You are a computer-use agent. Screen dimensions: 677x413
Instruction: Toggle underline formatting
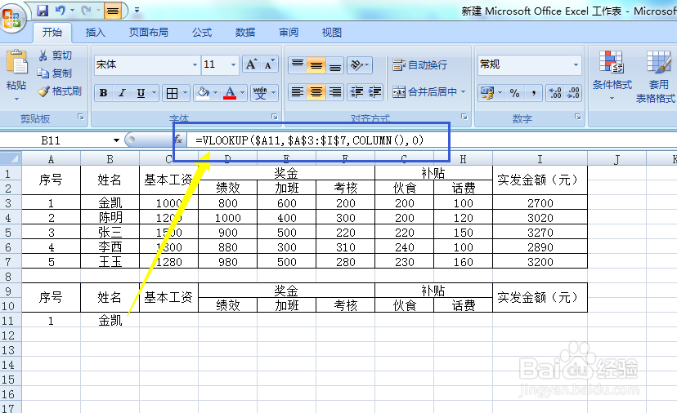point(141,93)
